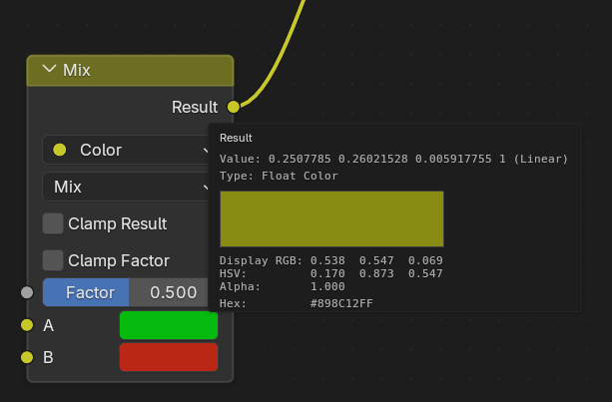612x402 pixels.
Task: Open the green A color swatch
Action: tap(168, 325)
